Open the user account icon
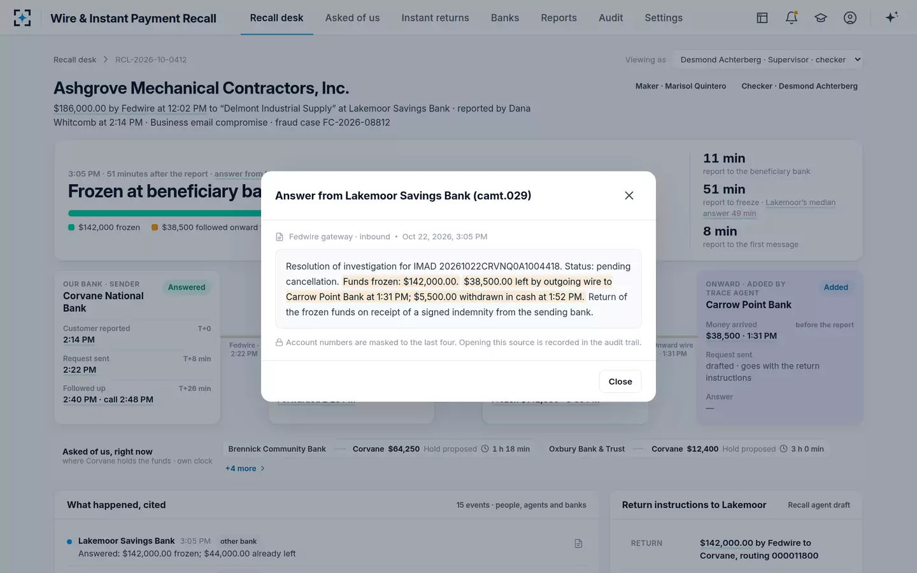Viewport: 917px width, 573px height. coord(850,18)
